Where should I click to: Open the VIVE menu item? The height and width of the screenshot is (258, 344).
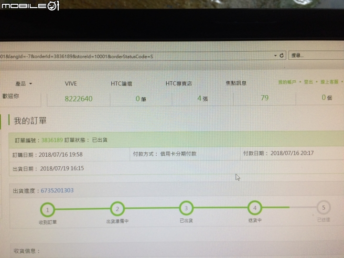pos(71,84)
